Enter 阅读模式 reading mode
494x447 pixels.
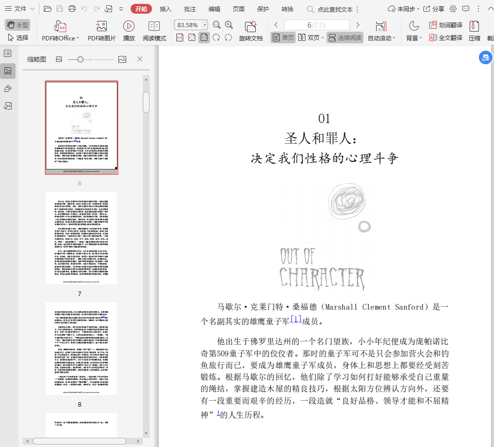point(154,31)
